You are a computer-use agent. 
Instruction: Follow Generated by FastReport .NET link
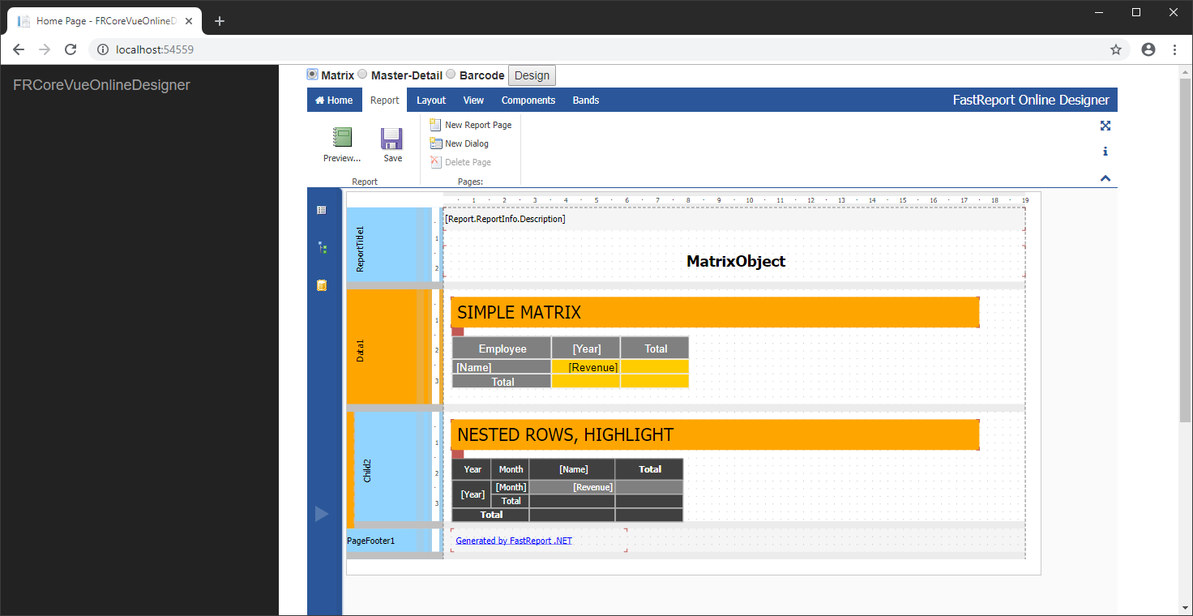(514, 541)
